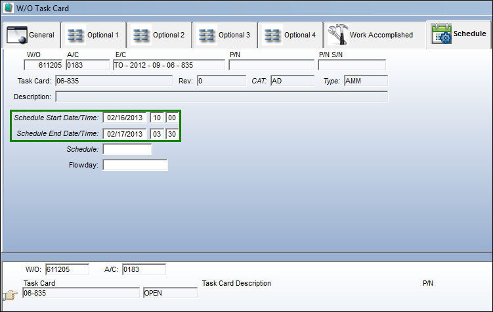Go to the Work Accomplished tab
493x312 pixels.
375,35
